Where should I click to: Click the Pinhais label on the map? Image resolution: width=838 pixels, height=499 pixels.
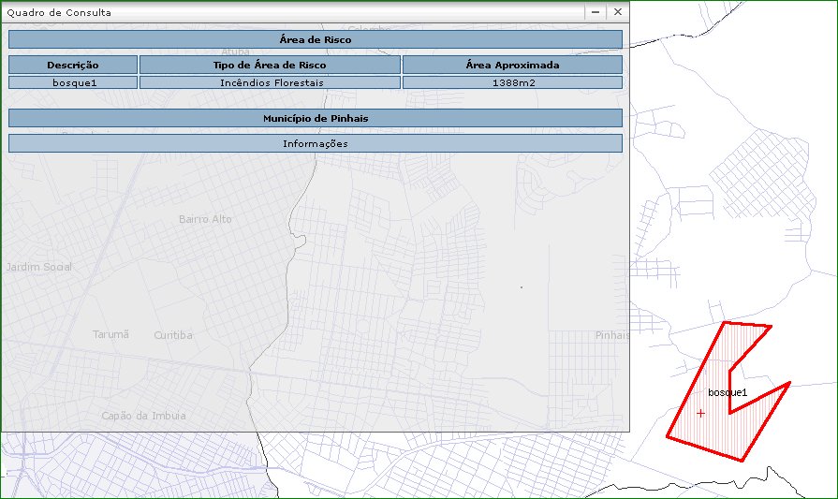click(612, 335)
